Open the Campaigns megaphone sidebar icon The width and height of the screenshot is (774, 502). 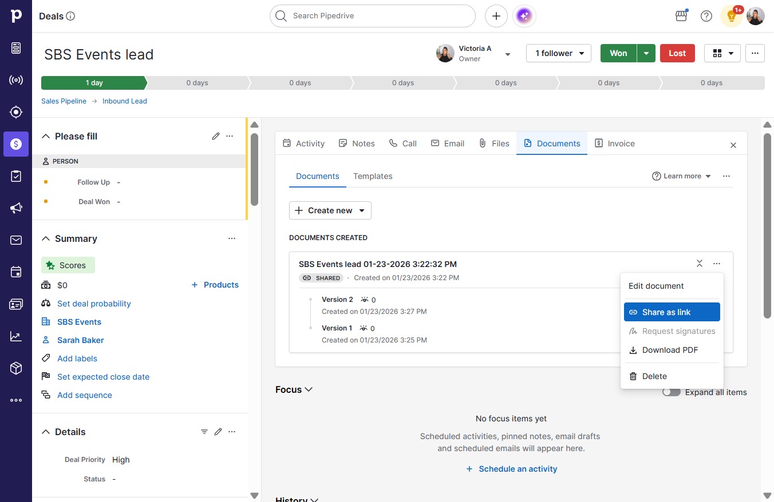16,208
